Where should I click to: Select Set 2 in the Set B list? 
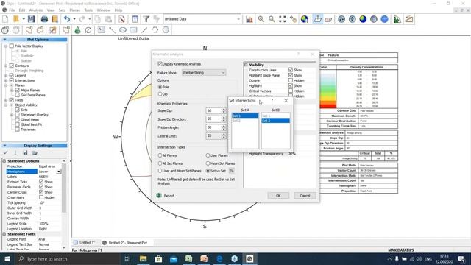point(275,121)
